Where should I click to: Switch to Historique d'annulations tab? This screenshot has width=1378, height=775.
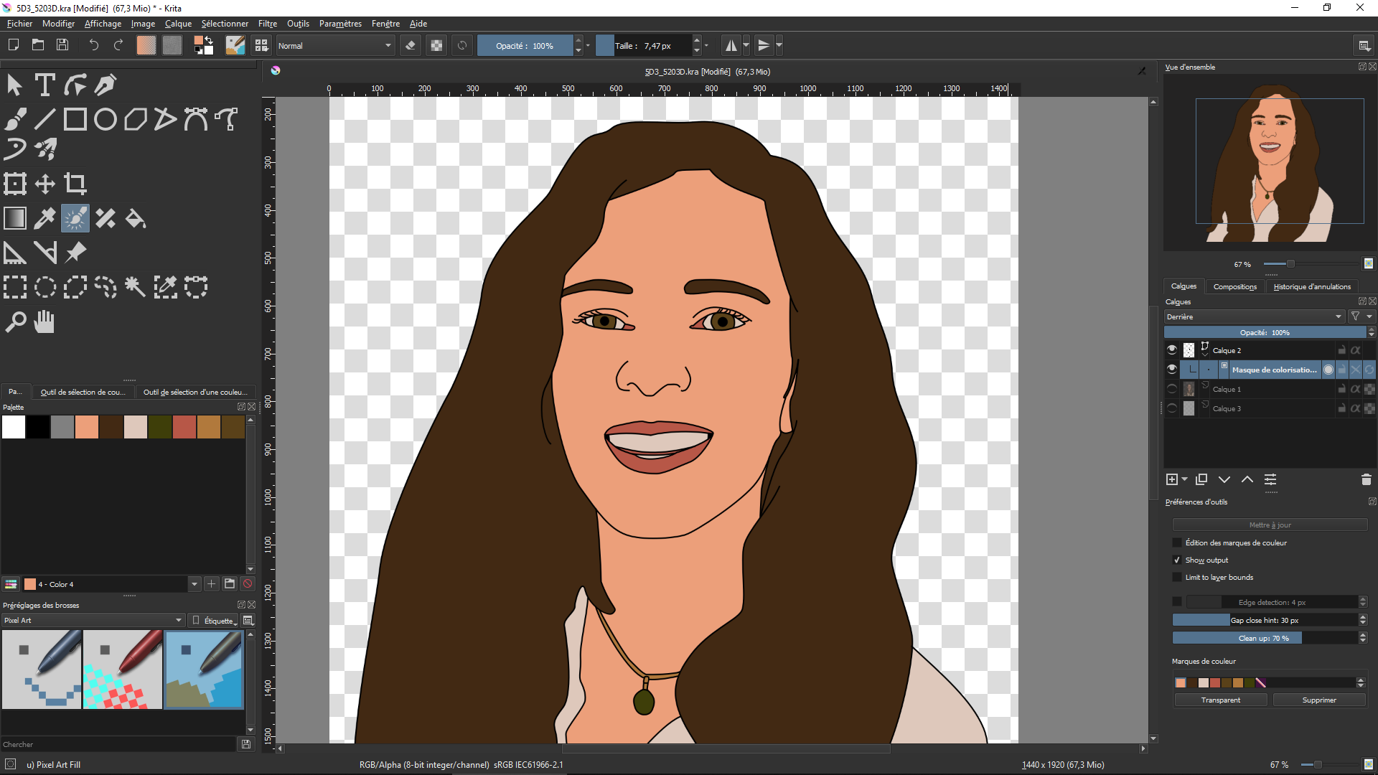click(x=1312, y=286)
